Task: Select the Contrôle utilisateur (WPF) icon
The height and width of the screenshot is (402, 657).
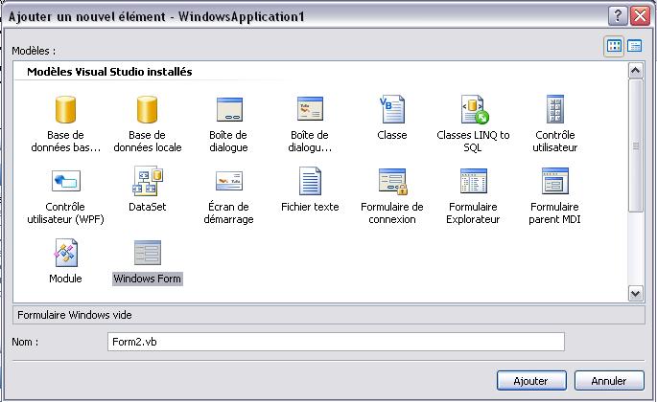Action: [x=66, y=181]
